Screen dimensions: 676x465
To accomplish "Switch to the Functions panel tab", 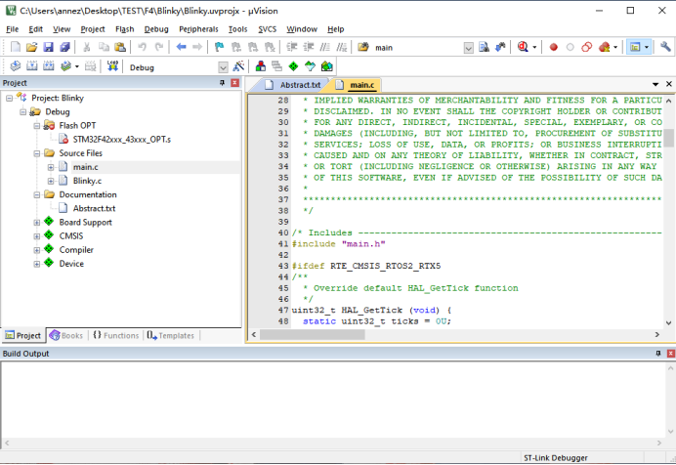I will 116,335.
